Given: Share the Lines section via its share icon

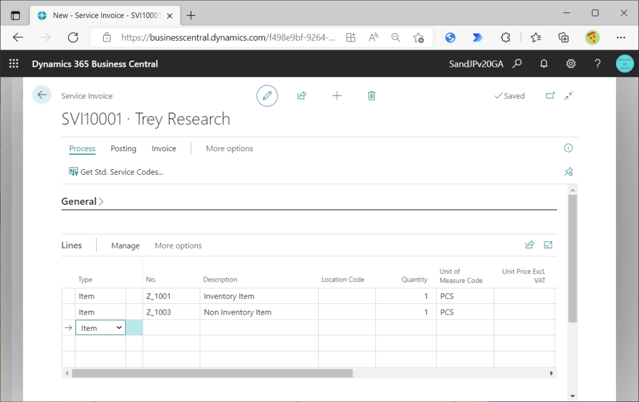Looking at the screenshot, I should point(530,245).
